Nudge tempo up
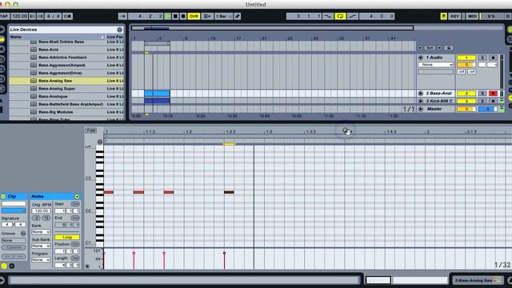Viewport: 512px width, 288px height. [40, 16]
